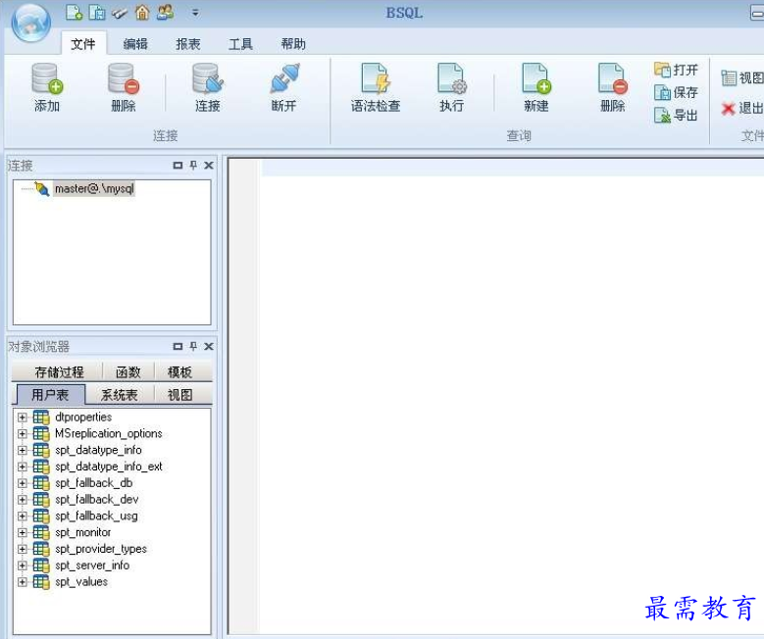The width and height of the screenshot is (764, 639).
Task: Click the 保存 save file button
Action: [676, 92]
